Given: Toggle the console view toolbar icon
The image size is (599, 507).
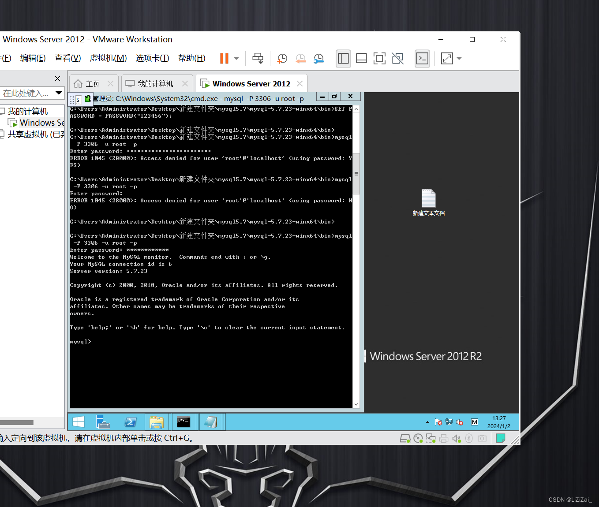Looking at the screenshot, I should point(423,58).
